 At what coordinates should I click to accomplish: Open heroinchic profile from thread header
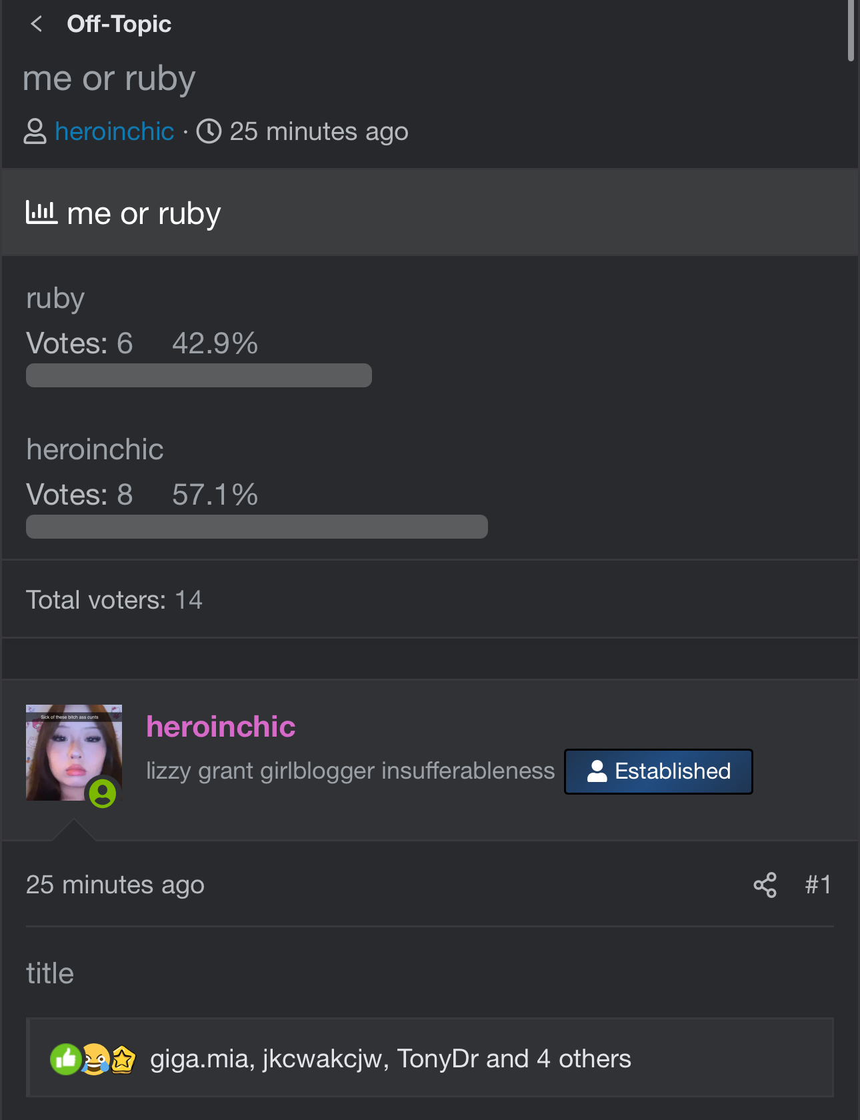coord(114,131)
